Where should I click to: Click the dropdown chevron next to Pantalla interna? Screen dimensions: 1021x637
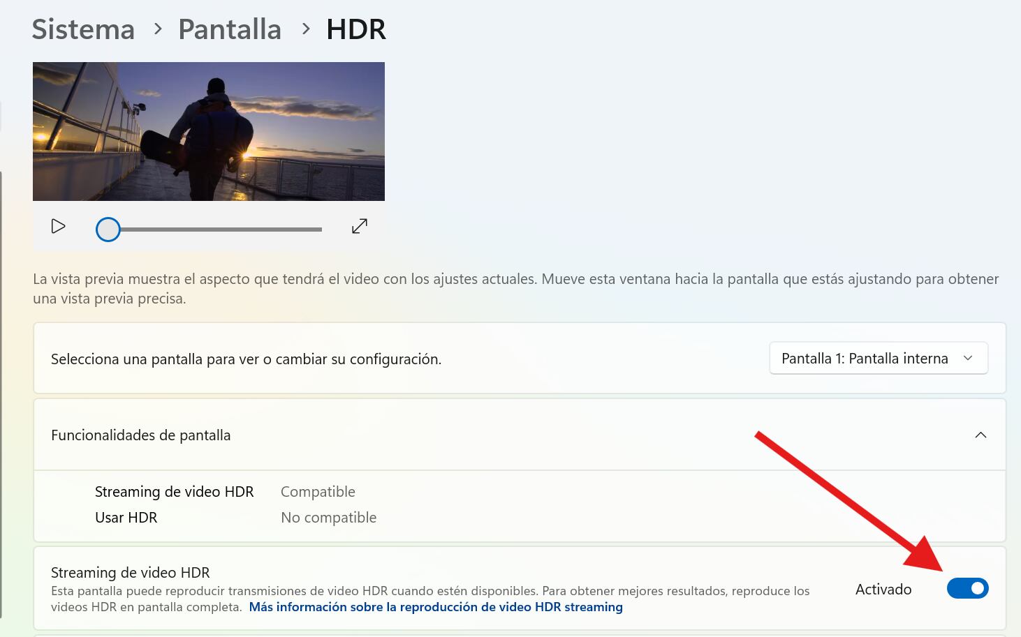tap(969, 358)
